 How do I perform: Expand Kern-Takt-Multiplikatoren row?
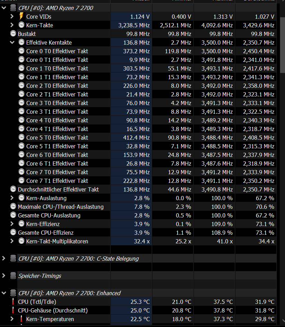coord(12,241)
